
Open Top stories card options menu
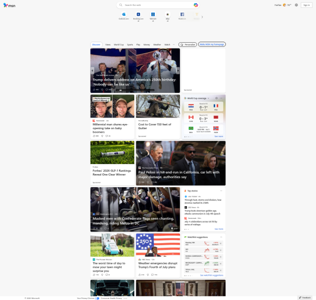[x=221, y=191]
